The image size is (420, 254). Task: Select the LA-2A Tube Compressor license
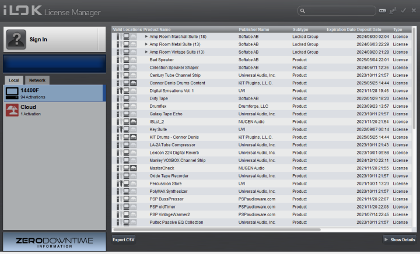point(262,145)
